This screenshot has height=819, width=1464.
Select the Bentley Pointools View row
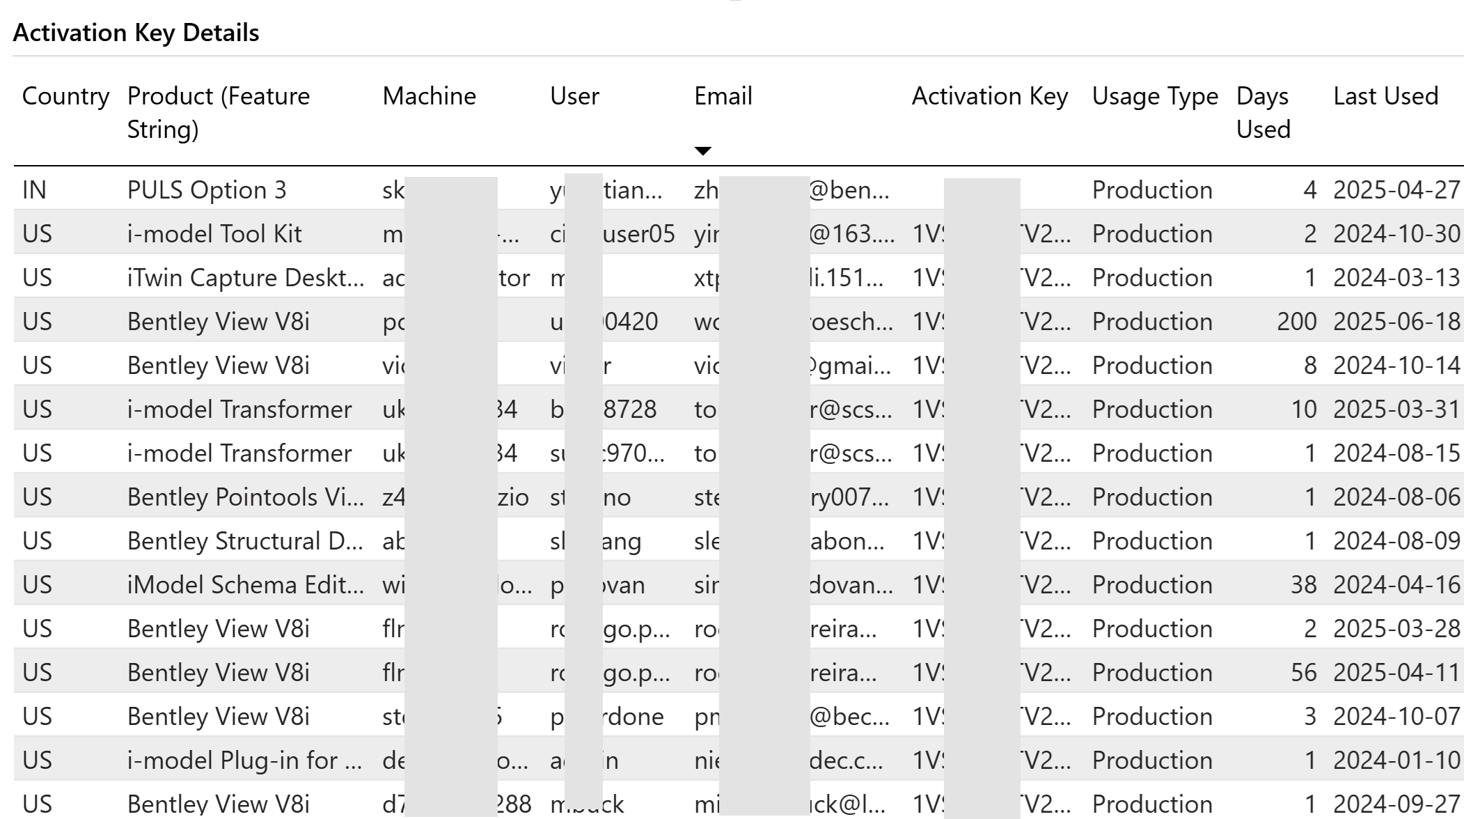(x=245, y=497)
